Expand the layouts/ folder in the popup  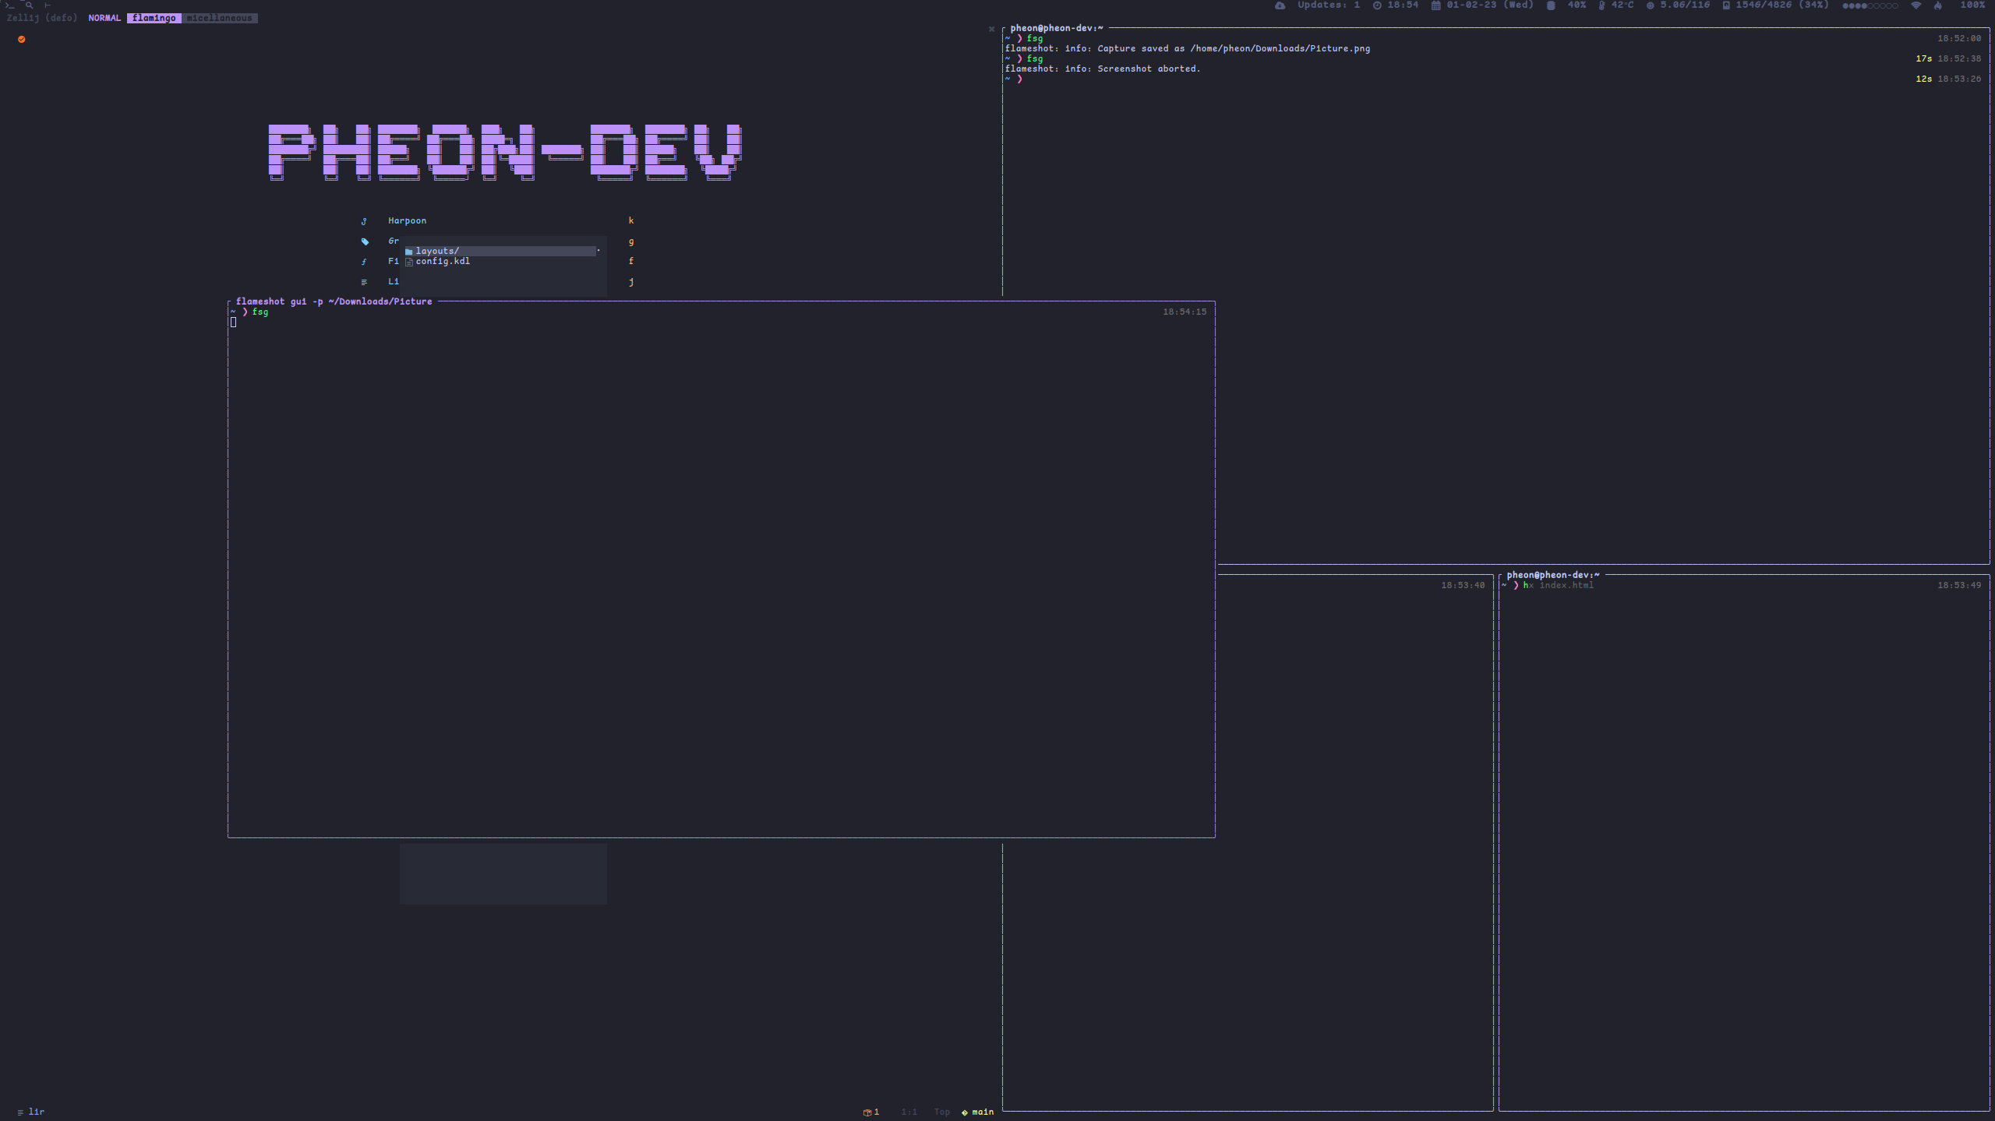pos(436,251)
